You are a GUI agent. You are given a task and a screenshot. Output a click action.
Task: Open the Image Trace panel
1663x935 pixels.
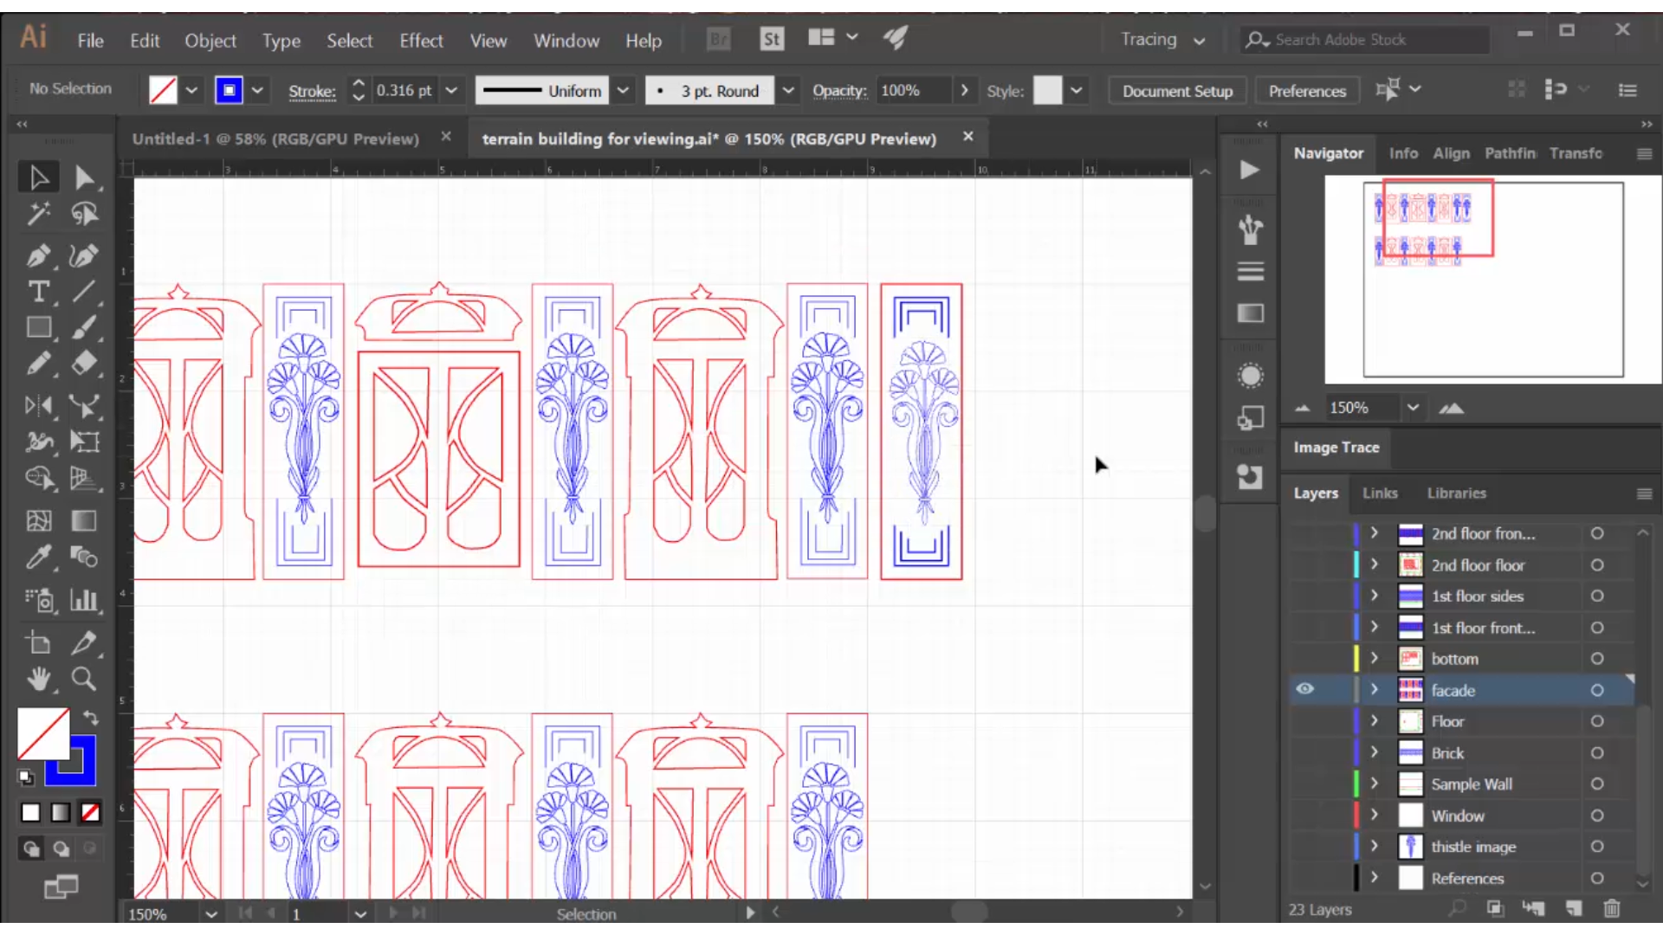[x=1336, y=447]
